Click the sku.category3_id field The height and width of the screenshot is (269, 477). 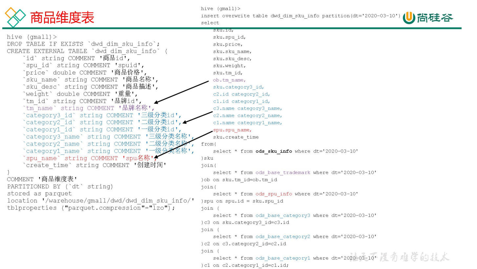coord(239,87)
